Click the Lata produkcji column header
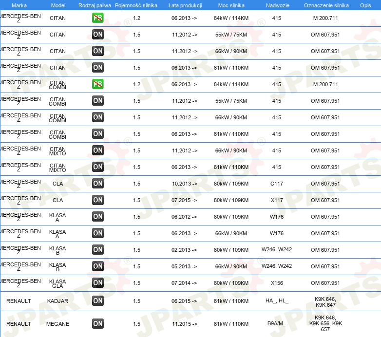The height and width of the screenshot is (337, 381). tap(185, 5)
